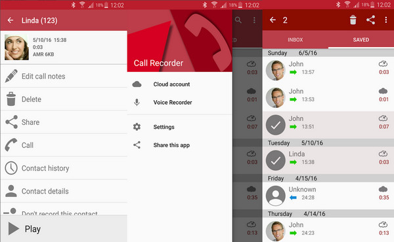Open Linda's contact photo thumbnail
The image size is (394, 242).
point(16,47)
